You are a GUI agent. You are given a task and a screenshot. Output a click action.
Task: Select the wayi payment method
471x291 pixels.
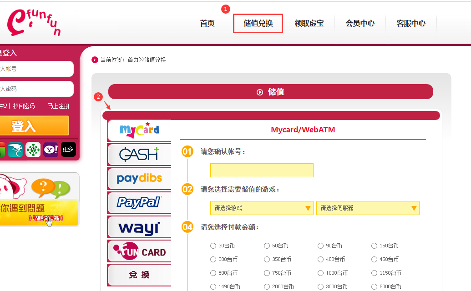point(139,227)
